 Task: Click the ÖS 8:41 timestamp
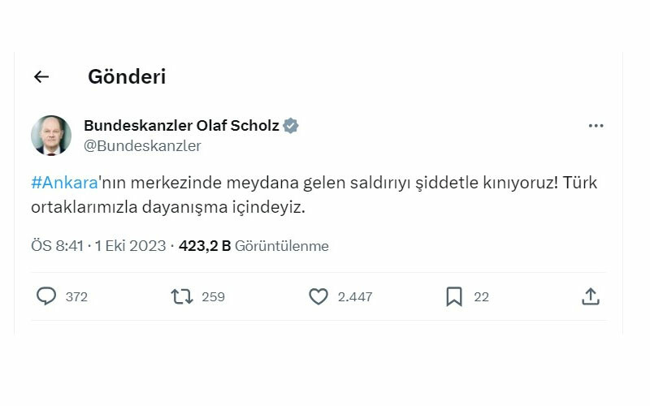tap(58, 246)
